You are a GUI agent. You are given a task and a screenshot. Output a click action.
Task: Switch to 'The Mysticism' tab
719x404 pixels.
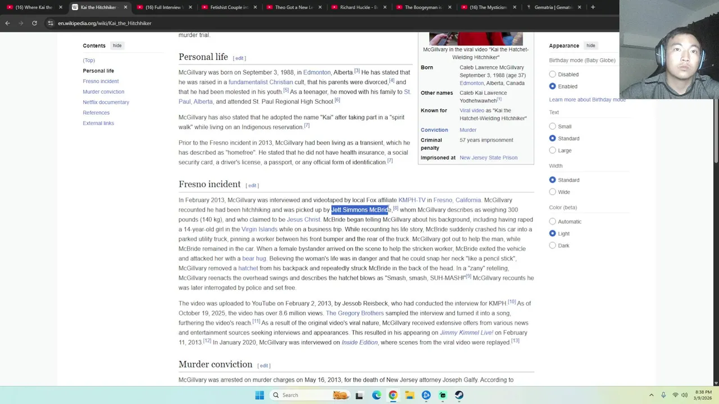tap(488, 7)
